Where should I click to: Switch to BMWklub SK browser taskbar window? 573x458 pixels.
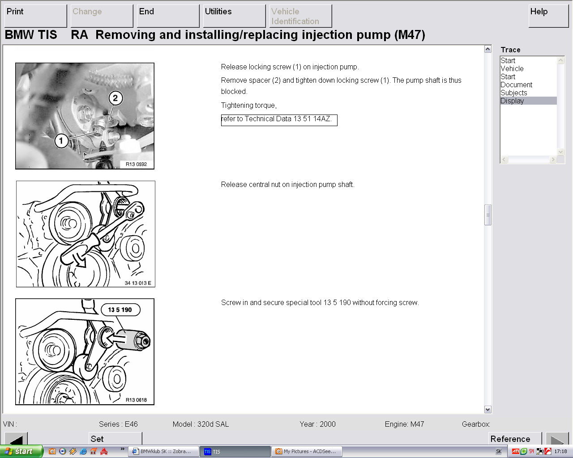[163, 452]
